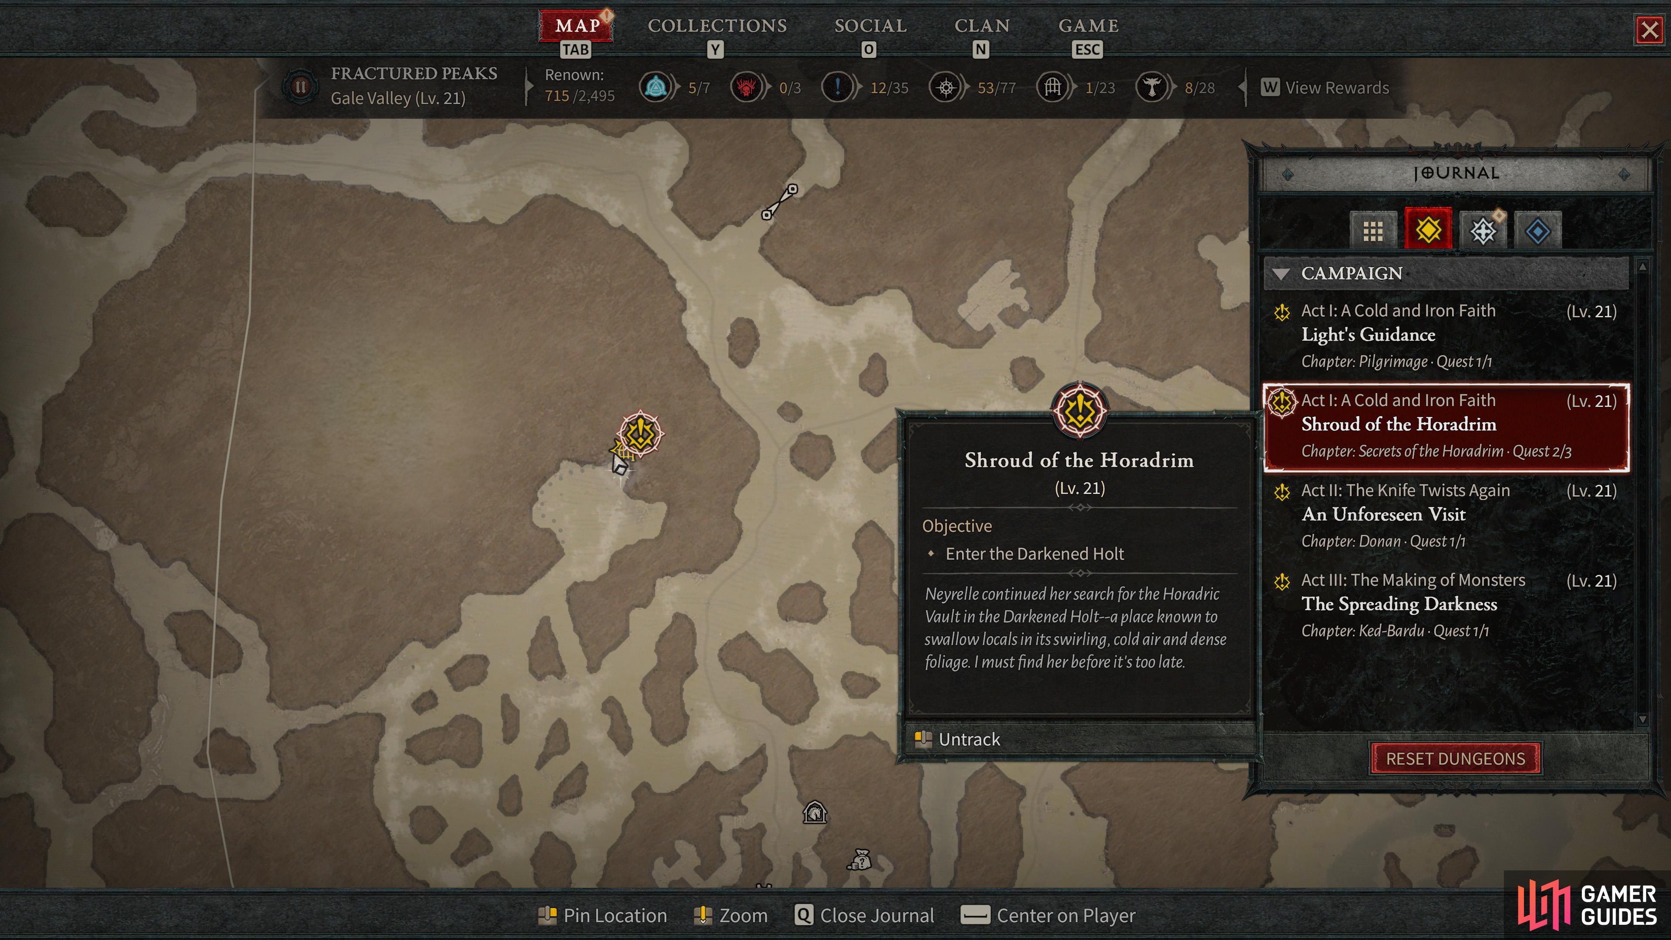Screen dimensions: 1671x940
Task: Click the Altars of Lilith icon showing 8/28
Action: [1152, 87]
